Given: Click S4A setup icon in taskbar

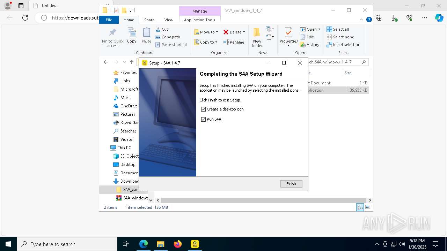Looking at the screenshot, I should coord(195,244).
